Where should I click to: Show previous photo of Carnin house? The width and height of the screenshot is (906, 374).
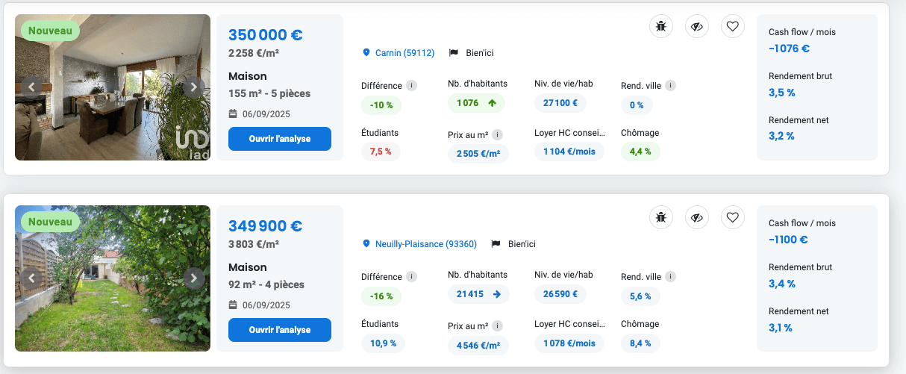[31, 87]
